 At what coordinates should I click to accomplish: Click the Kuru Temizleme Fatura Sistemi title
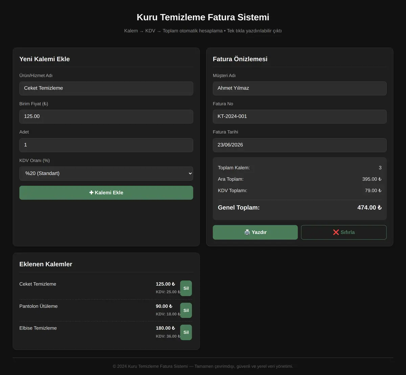(x=203, y=17)
